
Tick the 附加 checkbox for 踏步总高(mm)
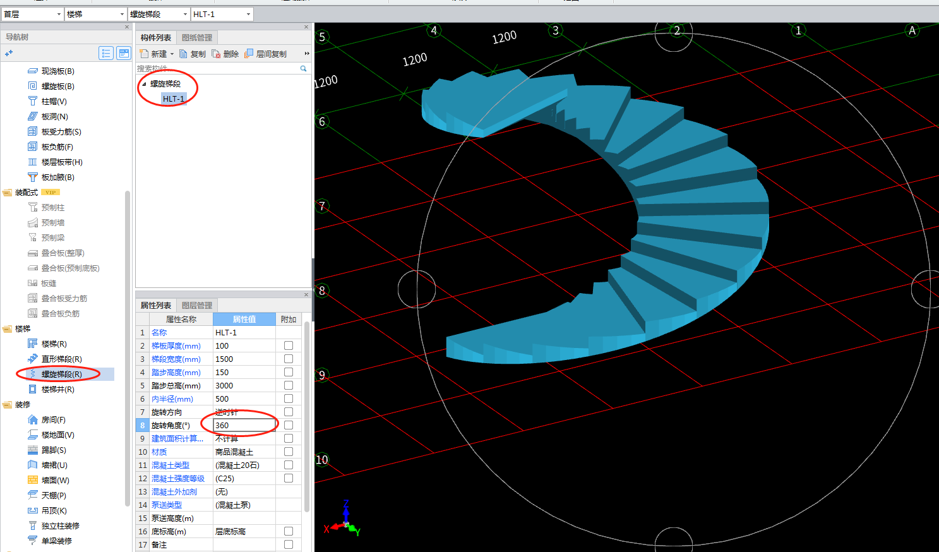point(289,386)
